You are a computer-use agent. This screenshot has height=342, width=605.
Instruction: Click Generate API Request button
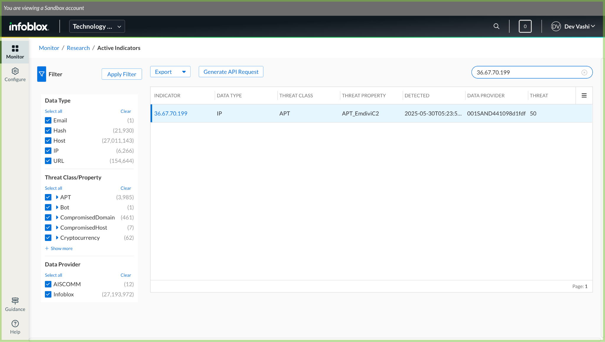[231, 72]
